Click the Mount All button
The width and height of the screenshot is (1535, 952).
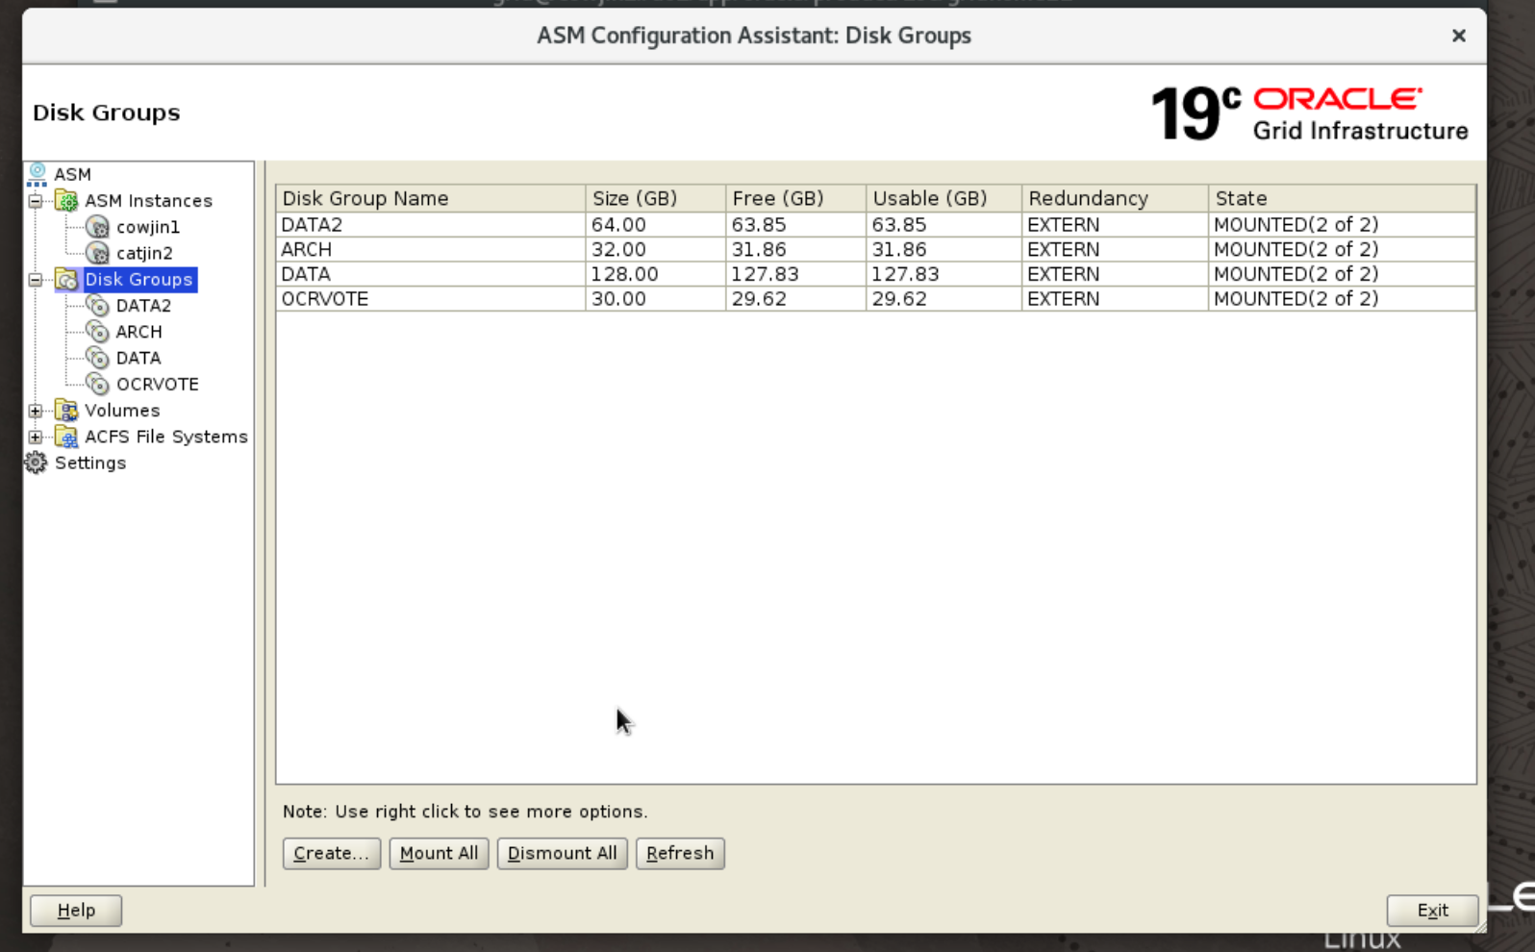440,853
